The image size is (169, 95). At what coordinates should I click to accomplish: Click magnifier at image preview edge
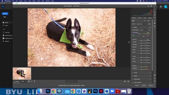129,42
